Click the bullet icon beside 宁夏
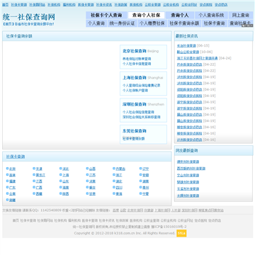This screenshot has width=255, height=255. pos(141,193)
